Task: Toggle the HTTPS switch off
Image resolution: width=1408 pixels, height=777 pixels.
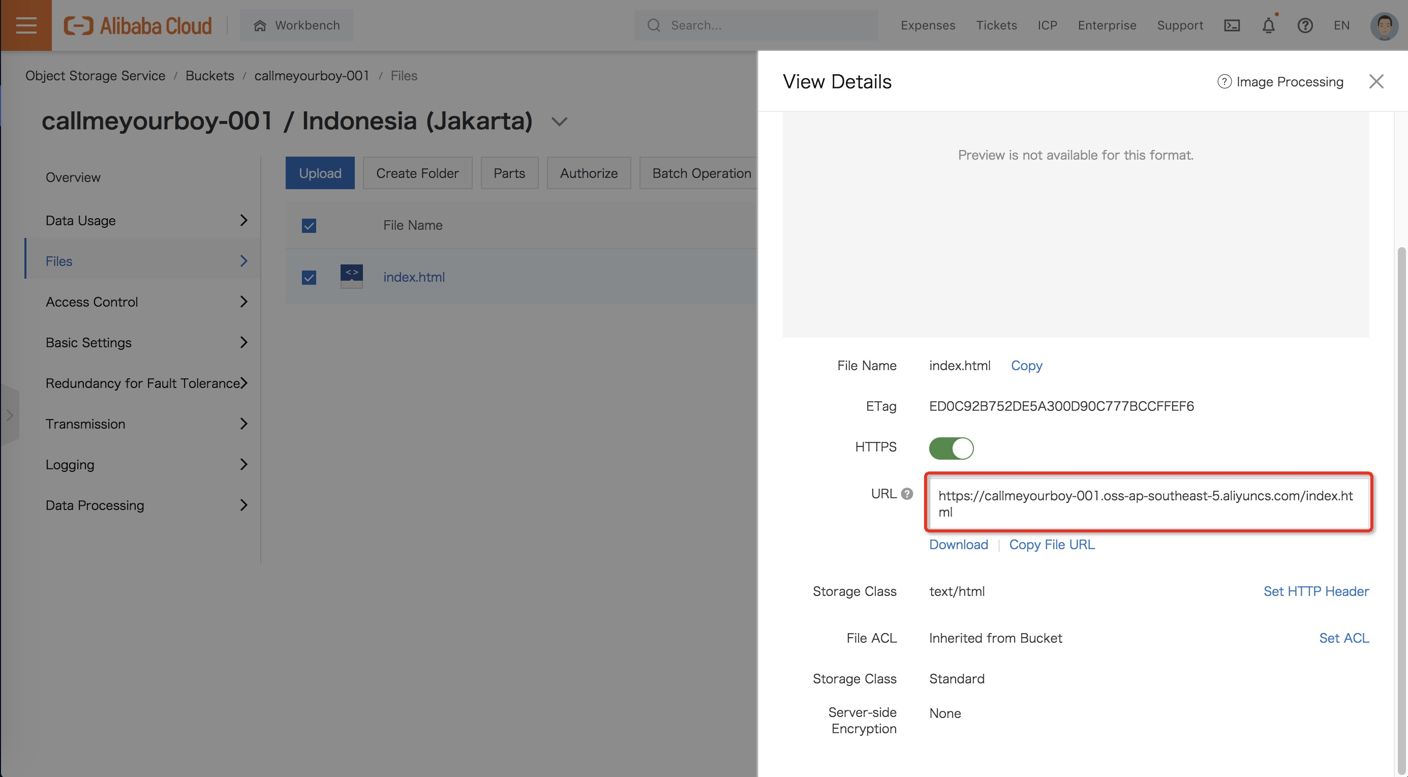Action: 951,448
